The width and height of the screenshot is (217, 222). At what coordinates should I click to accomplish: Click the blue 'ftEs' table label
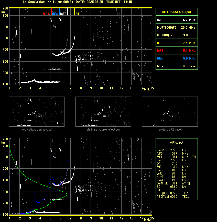160,59
